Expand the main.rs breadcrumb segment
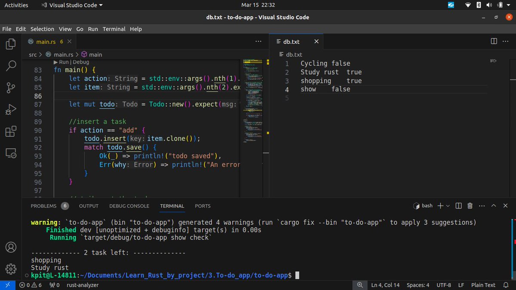 (59, 55)
